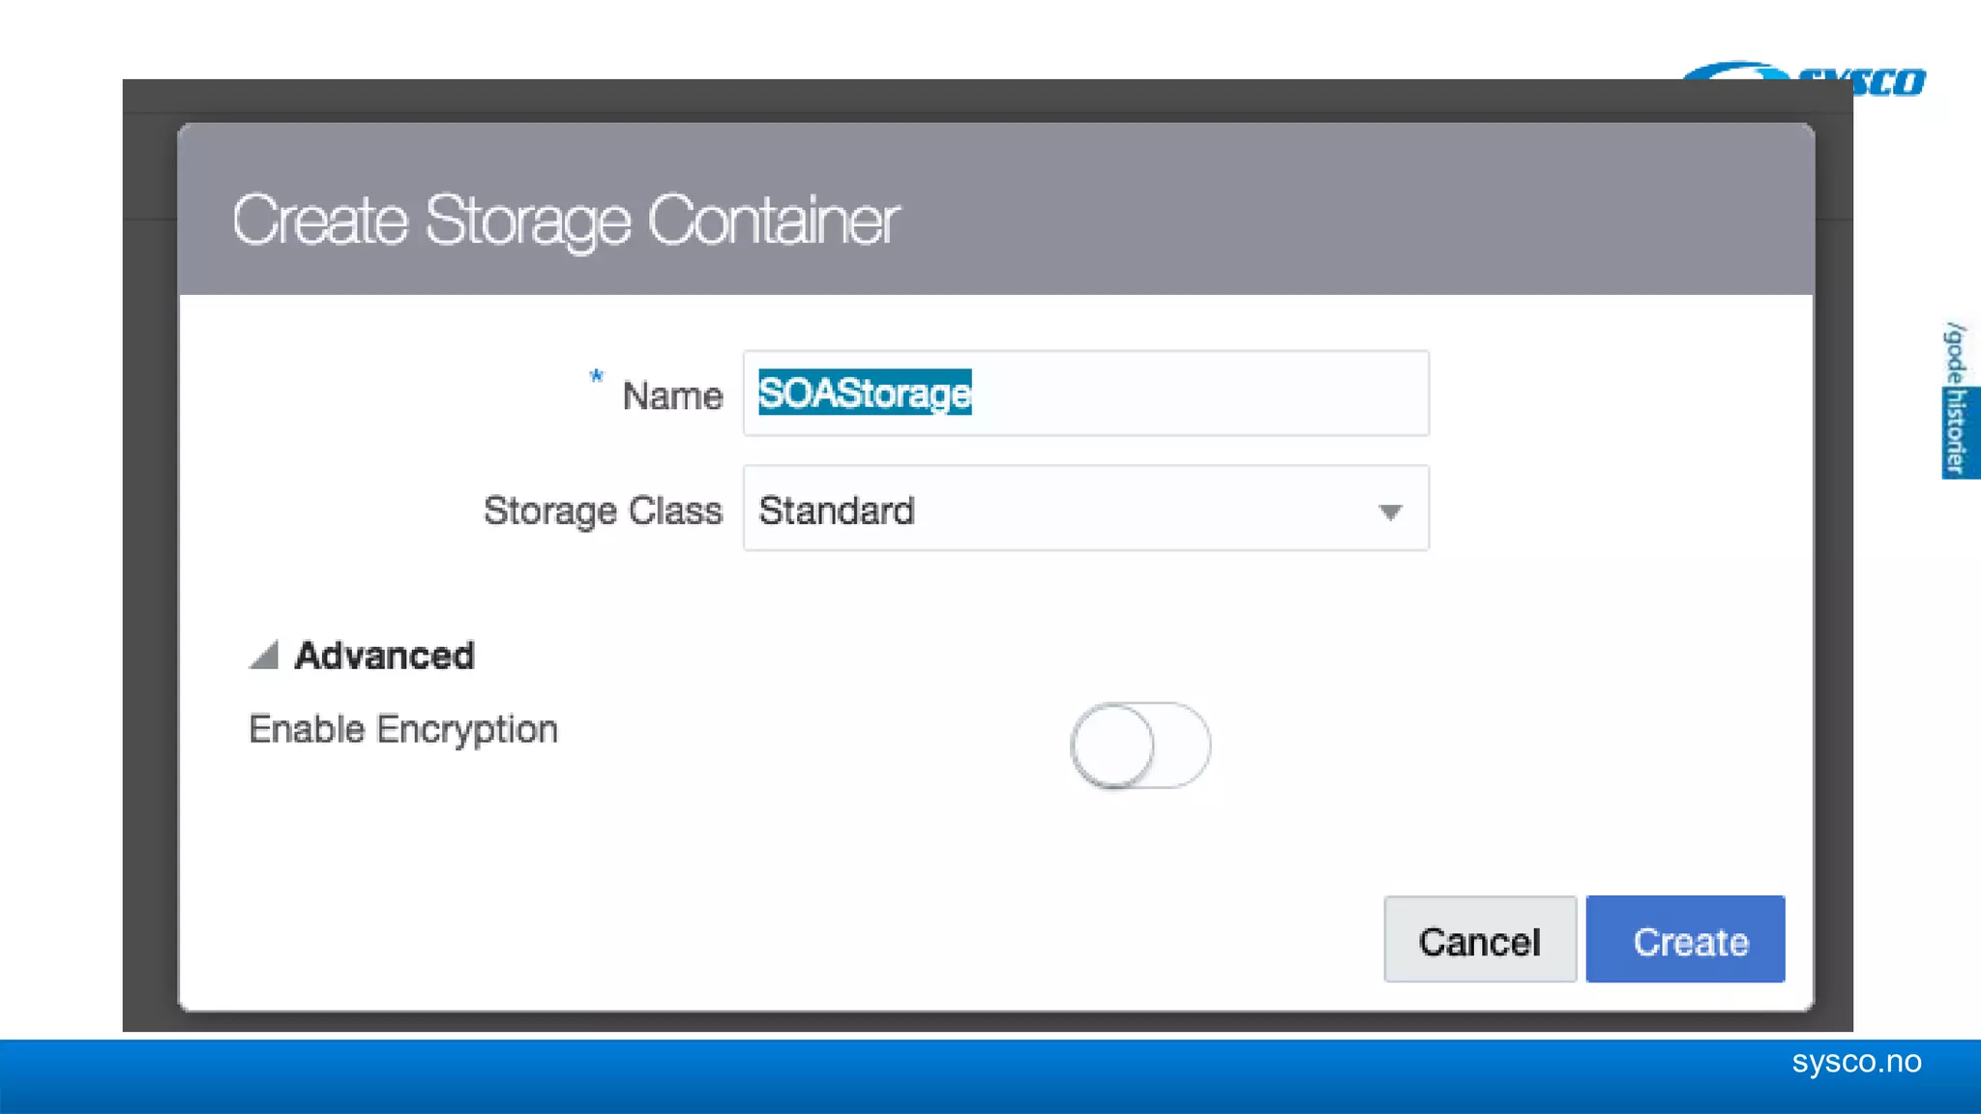Image resolution: width=1981 pixels, height=1114 pixels.
Task: Click the Advanced disclosure triangle icon
Action: point(264,656)
